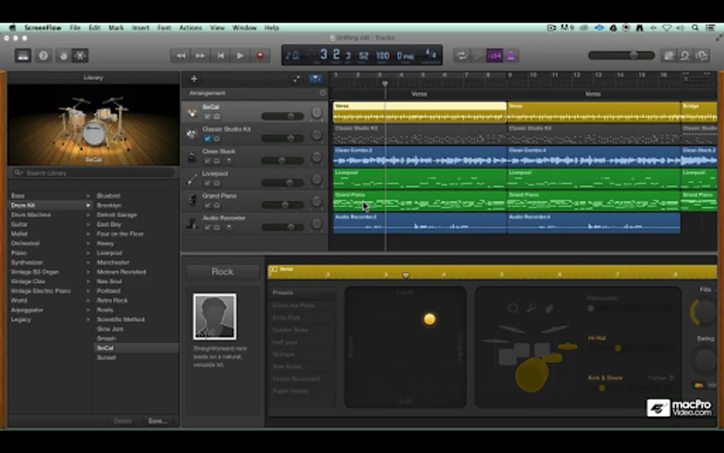Click the Save button in Library

(x=157, y=421)
